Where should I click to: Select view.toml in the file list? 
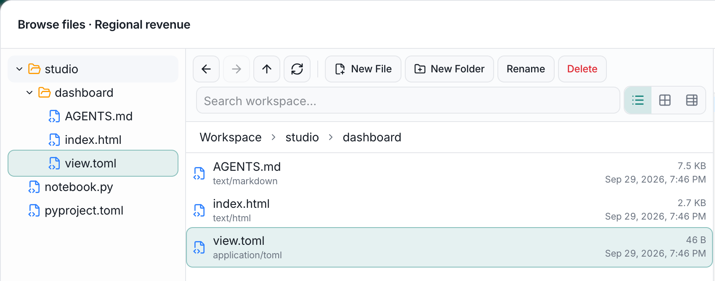pos(449,247)
